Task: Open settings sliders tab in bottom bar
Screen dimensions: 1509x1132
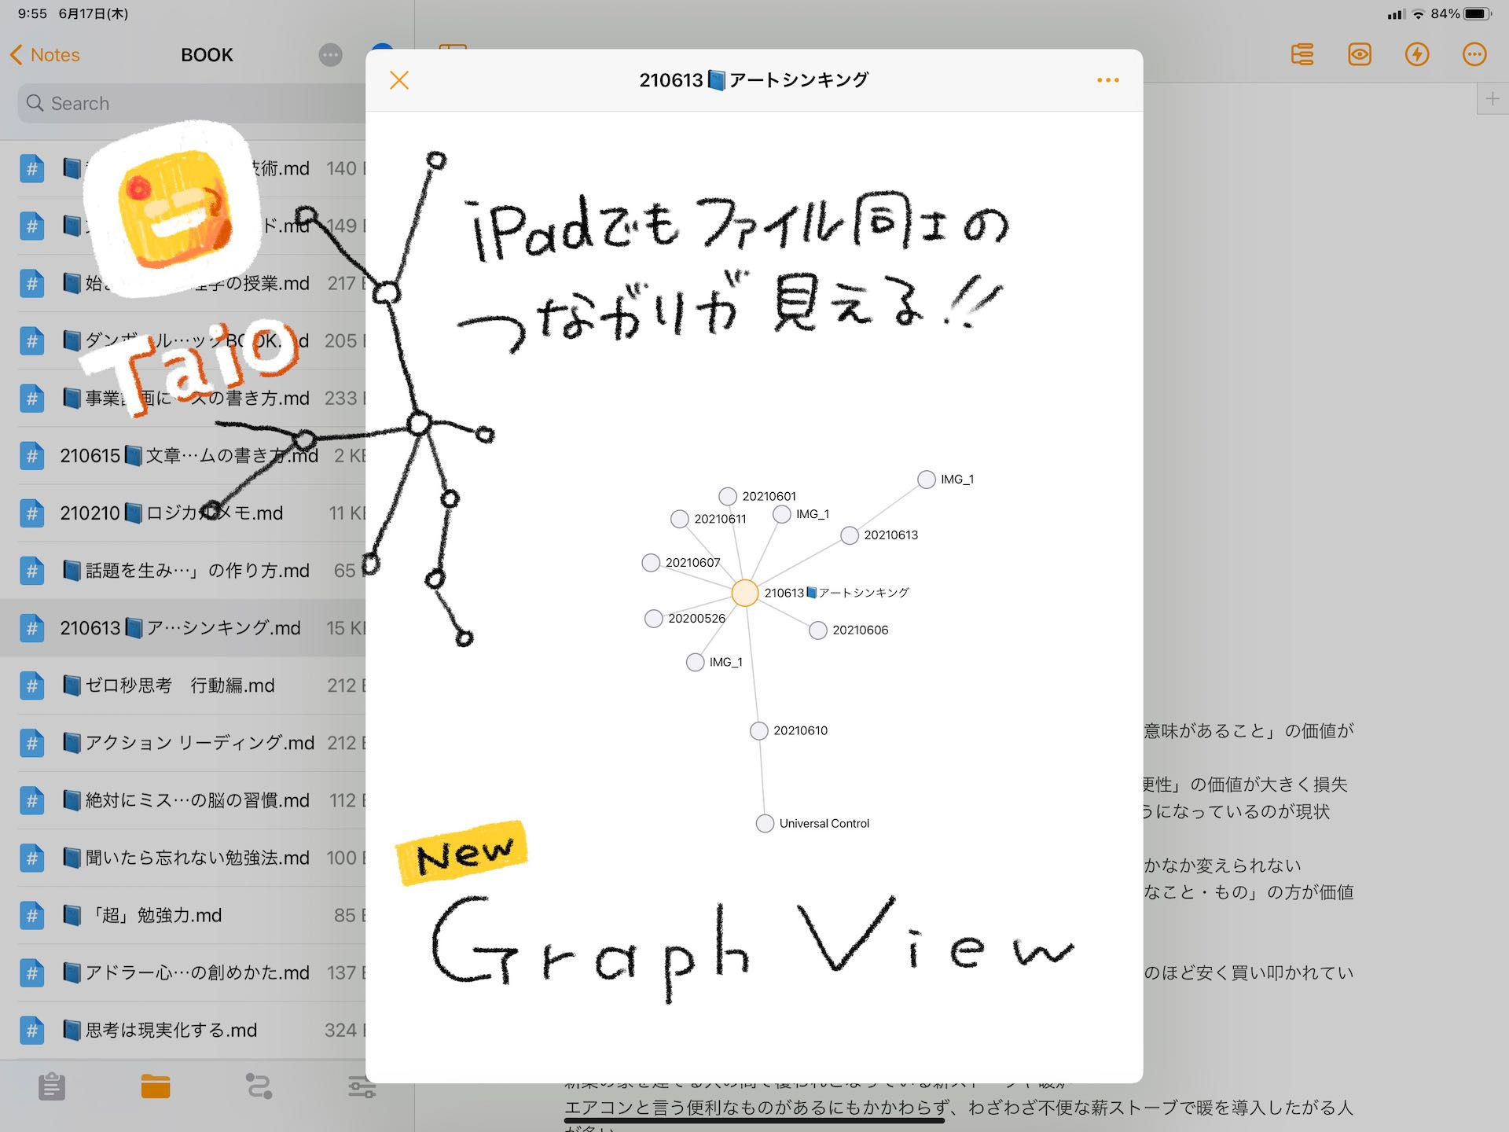Action: pos(362,1086)
